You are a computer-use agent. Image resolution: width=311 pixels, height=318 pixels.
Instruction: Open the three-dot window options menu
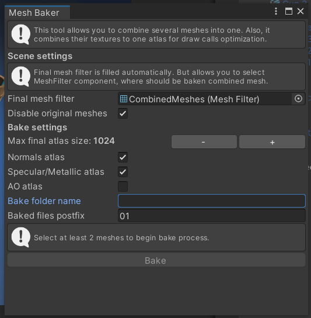coord(276,11)
